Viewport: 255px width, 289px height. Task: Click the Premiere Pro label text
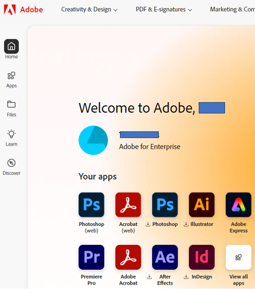point(92,280)
